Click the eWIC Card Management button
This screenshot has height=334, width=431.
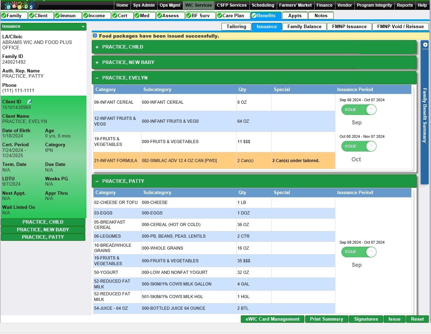click(272, 319)
